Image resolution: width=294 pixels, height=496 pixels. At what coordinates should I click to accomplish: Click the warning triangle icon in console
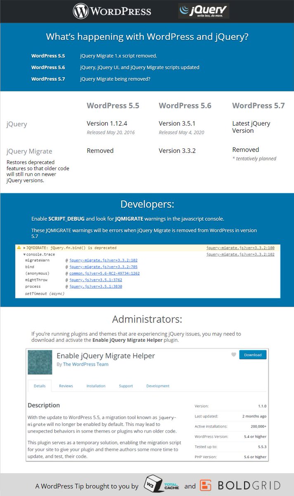pos(19,248)
